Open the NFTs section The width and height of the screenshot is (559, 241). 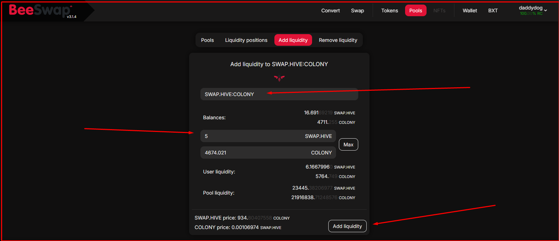(x=439, y=11)
